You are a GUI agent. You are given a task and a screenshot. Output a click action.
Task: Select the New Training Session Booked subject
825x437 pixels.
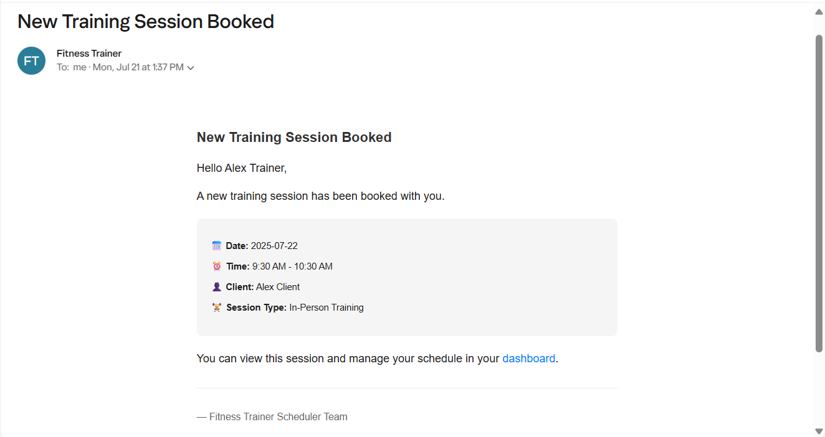146,21
